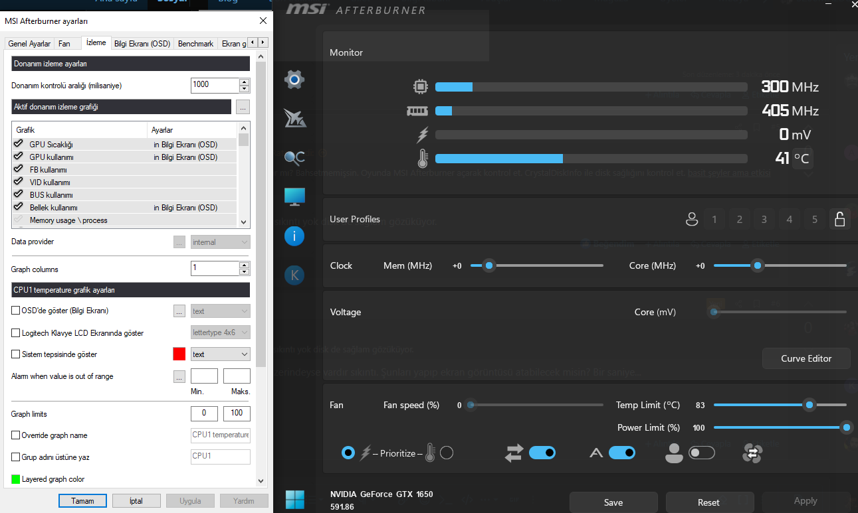Open the Sistem tepsisinde göster text dropdown
Viewport: 858px width, 513px height.
(x=220, y=354)
